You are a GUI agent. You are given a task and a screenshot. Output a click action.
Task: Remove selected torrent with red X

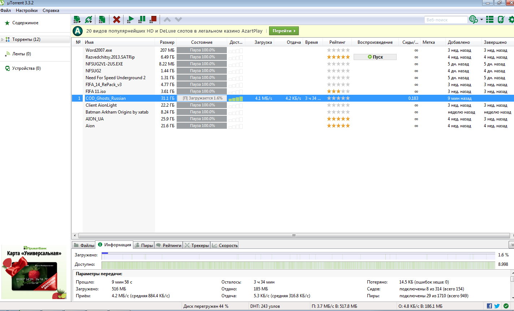(x=117, y=20)
